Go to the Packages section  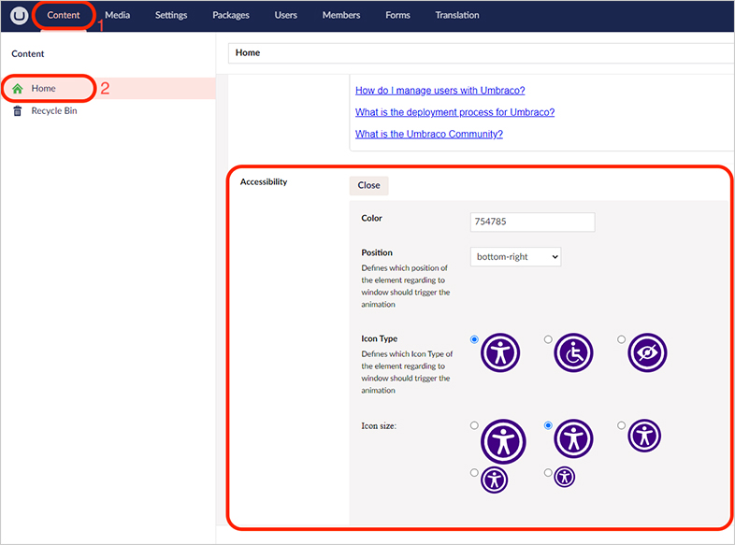pos(231,16)
